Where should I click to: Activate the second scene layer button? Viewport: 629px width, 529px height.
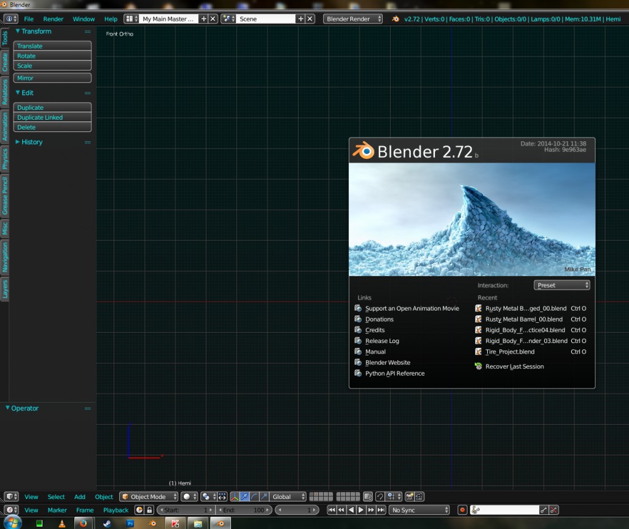[x=314, y=495]
